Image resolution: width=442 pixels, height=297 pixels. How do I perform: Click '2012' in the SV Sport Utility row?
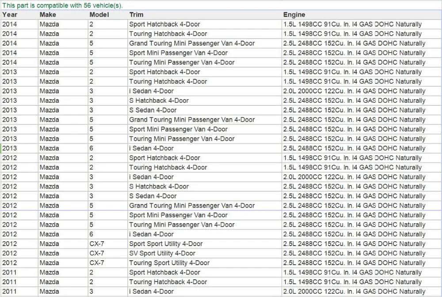point(9,254)
